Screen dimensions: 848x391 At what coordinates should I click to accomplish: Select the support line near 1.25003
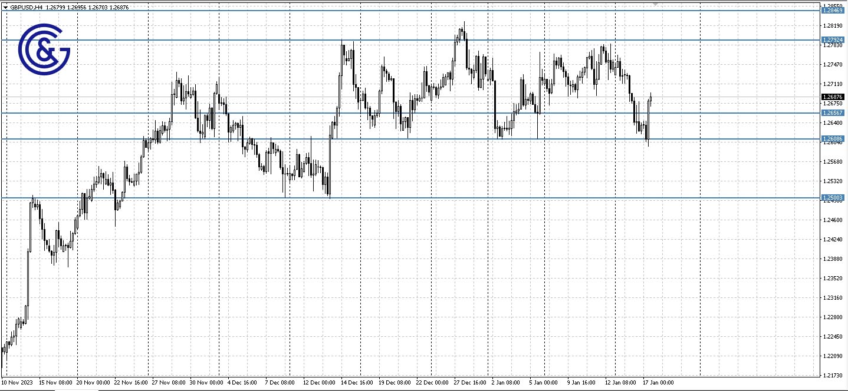(413, 197)
